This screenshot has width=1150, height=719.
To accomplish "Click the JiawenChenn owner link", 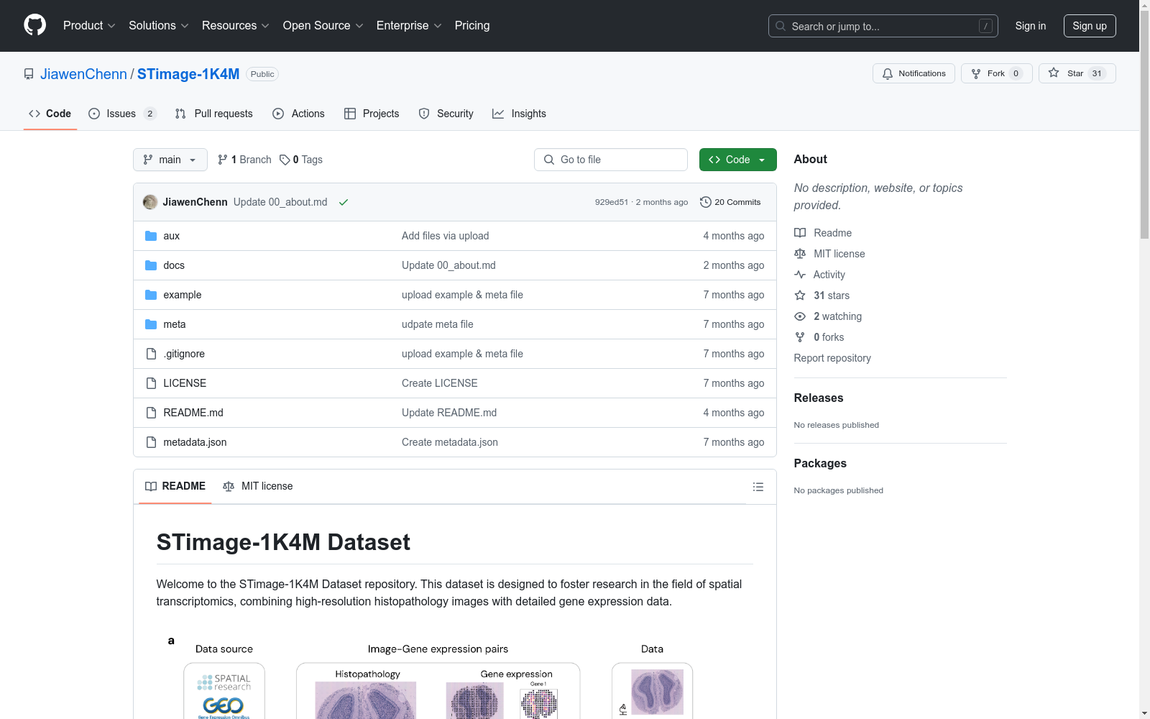I will point(83,74).
